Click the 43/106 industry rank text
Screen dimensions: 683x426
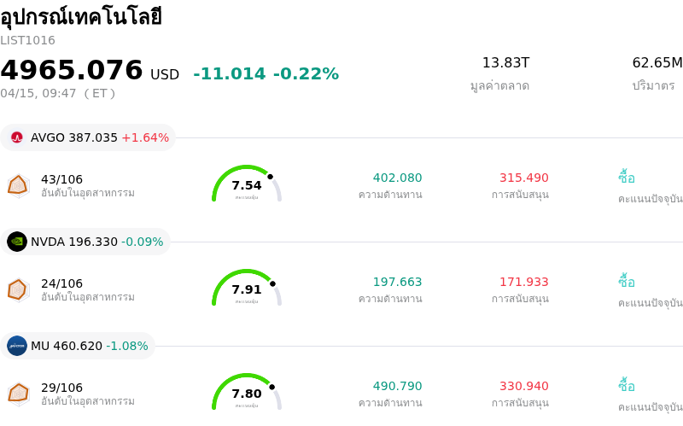[62, 179]
